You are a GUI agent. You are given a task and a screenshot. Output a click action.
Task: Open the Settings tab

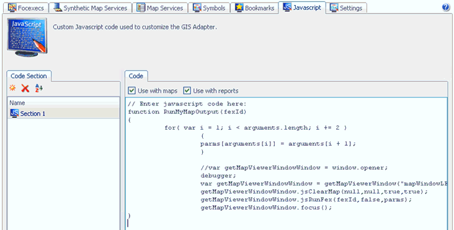(x=346, y=8)
